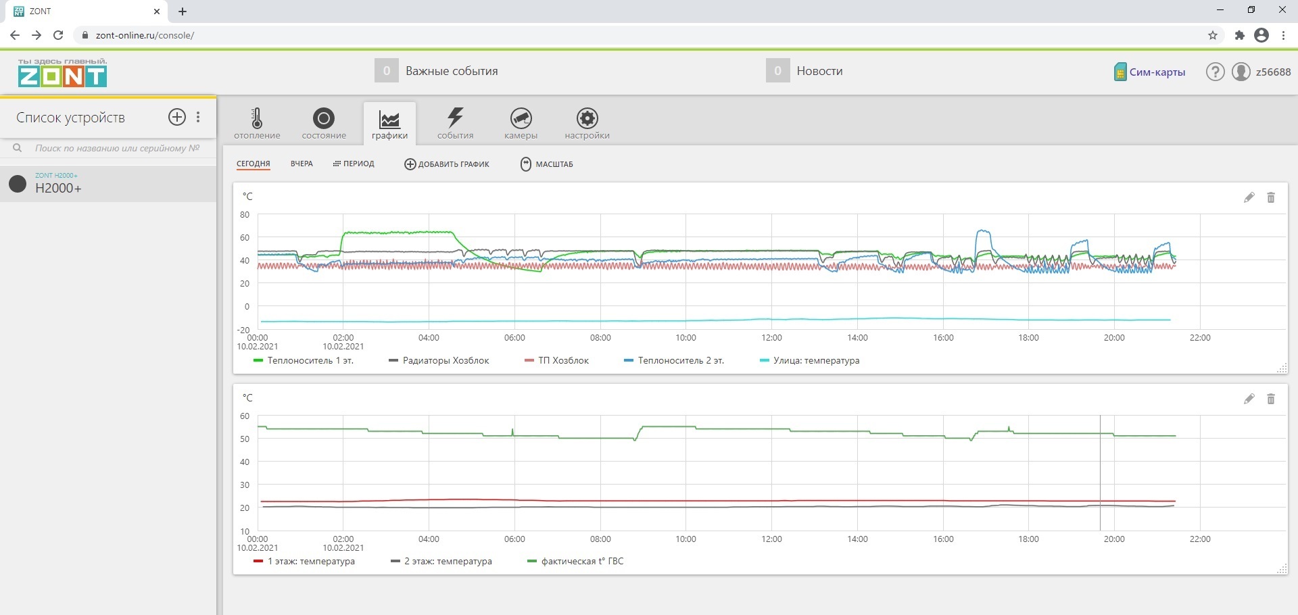1298x615 pixels.
Task: Toggle Радиаторы Хозблок series legend
Action: click(x=439, y=361)
